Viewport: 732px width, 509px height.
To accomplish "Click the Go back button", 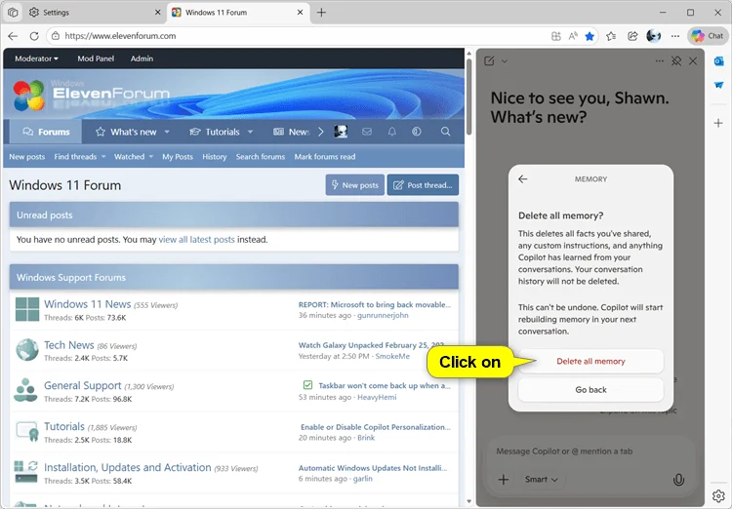I will [590, 390].
